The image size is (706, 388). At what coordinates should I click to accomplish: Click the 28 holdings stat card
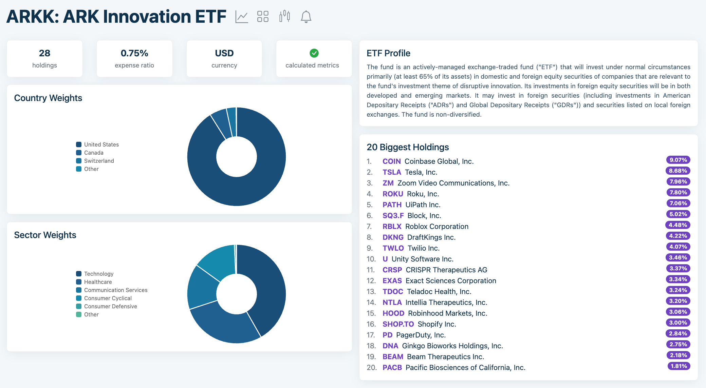(44, 58)
